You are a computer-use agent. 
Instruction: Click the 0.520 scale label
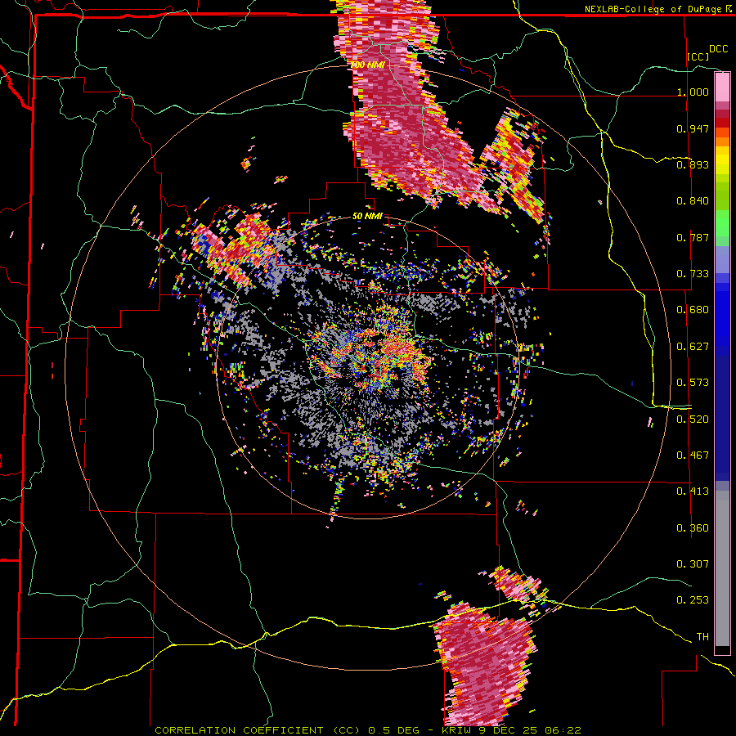693,420
